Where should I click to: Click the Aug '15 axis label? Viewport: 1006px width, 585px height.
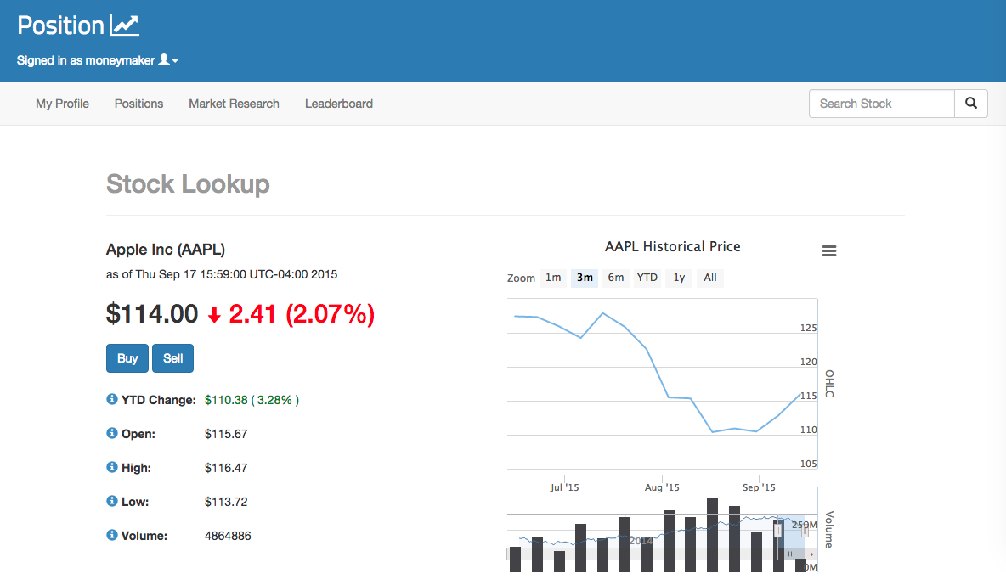pyautogui.click(x=662, y=487)
